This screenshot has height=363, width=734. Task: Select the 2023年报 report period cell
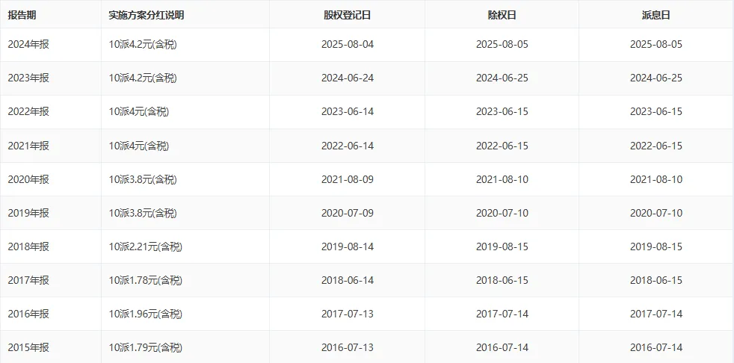click(x=28, y=78)
